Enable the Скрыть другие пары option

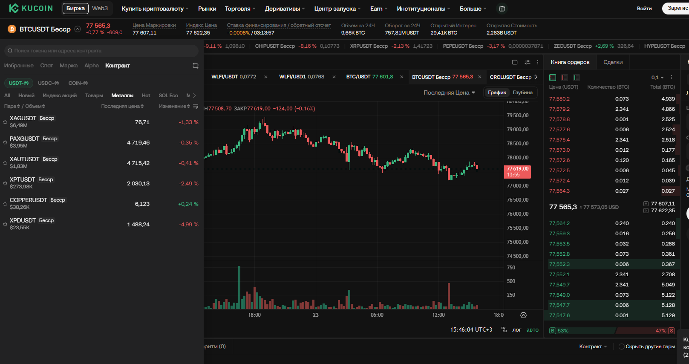[622, 347]
